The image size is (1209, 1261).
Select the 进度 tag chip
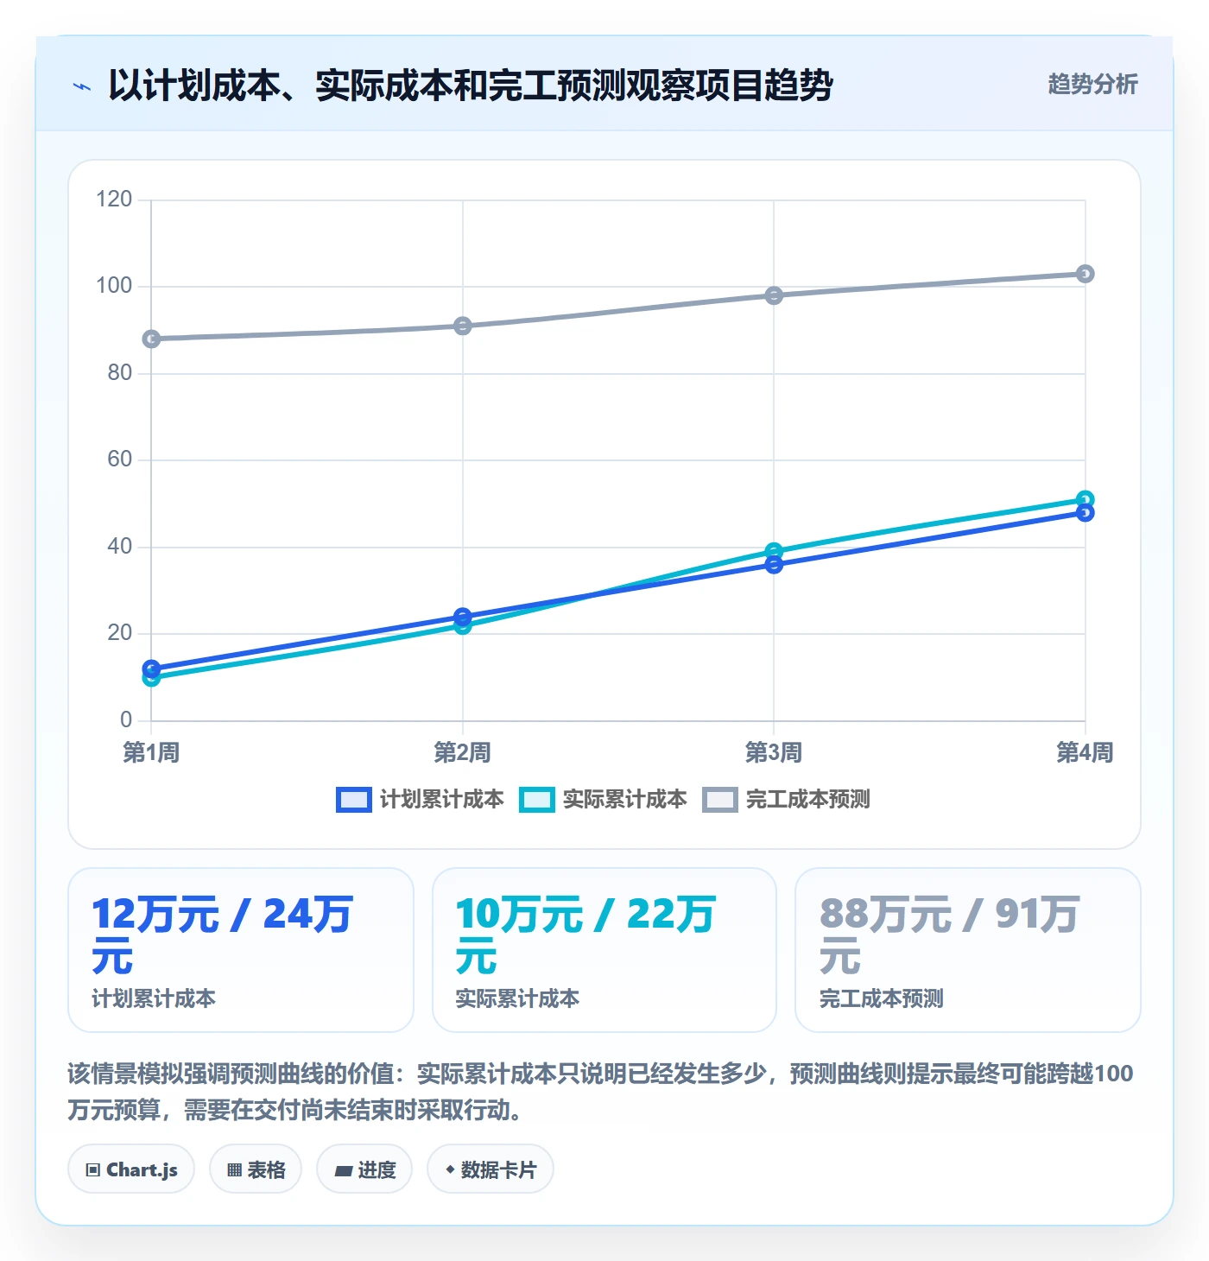[364, 1169]
